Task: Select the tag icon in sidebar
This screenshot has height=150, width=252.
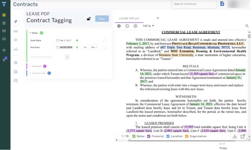Action: [x=16, y=22]
